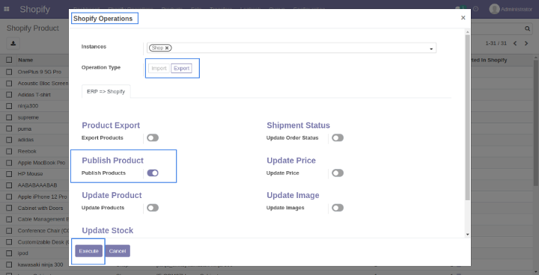Tick the ninja300 row checkbox
Screen dimensions: 539x275
tap(9, 106)
